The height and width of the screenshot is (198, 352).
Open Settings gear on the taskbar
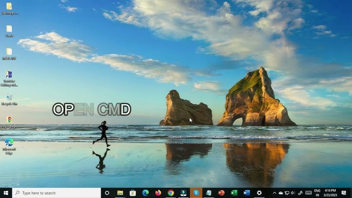click(x=259, y=193)
